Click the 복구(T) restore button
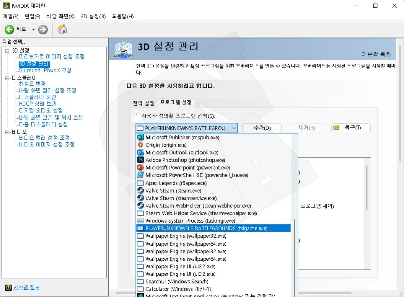 tap(351, 128)
